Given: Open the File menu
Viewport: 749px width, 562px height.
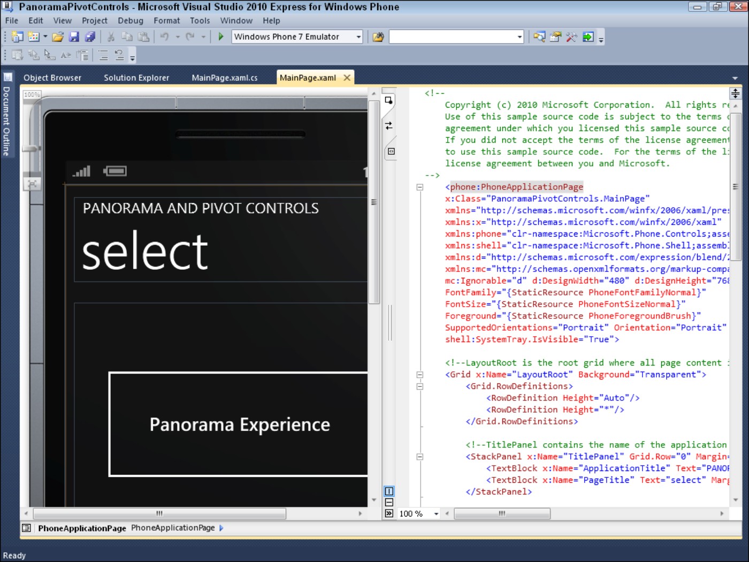Looking at the screenshot, I should [11, 20].
